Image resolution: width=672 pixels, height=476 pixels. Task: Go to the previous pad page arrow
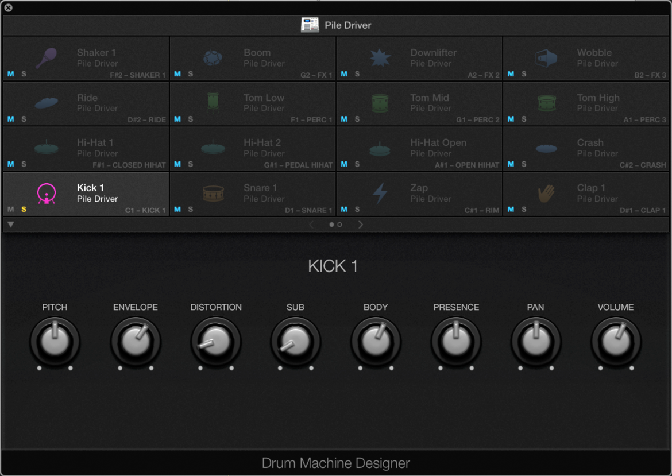pos(311,225)
